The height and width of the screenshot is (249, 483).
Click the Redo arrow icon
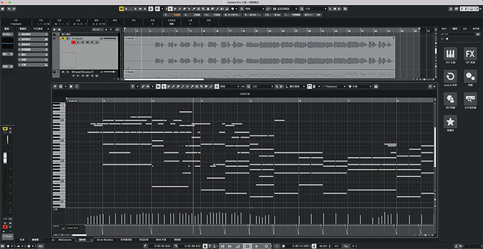(13, 9)
